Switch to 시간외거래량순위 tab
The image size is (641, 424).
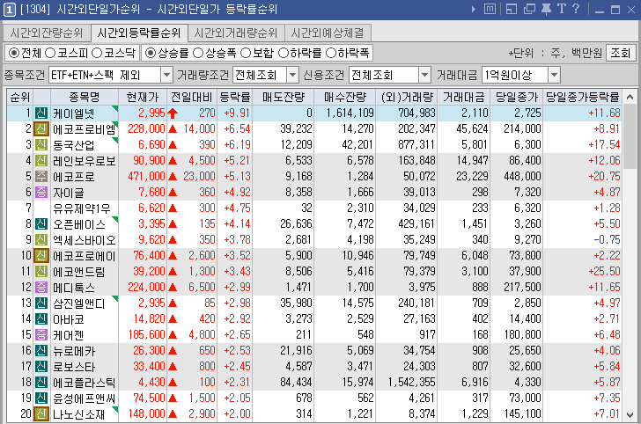pyautogui.click(x=236, y=33)
